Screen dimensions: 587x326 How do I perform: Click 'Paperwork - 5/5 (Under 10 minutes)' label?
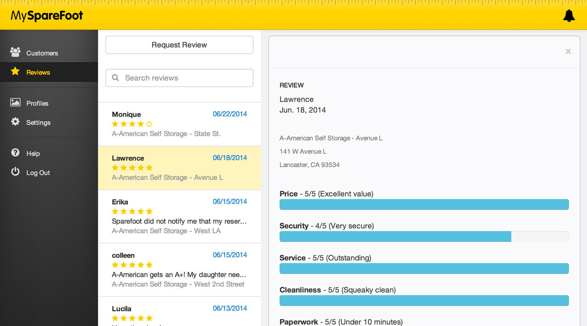341,322
